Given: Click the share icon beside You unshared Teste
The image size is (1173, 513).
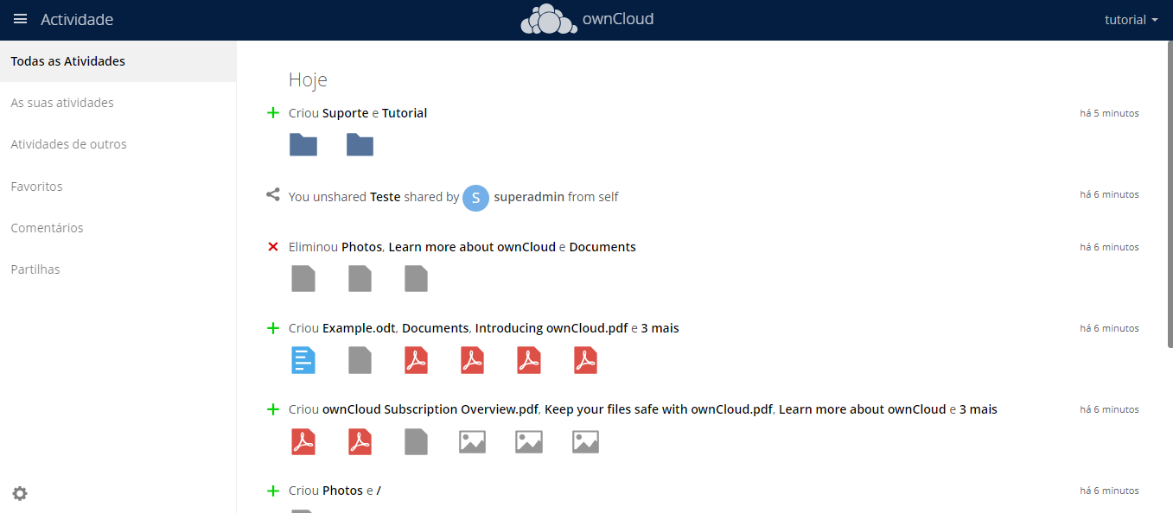Looking at the screenshot, I should 273,195.
